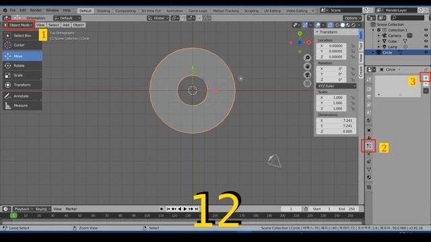The height and width of the screenshot is (242, 431).
Task: Open the Object properties tab
Action: coord(369,130)
